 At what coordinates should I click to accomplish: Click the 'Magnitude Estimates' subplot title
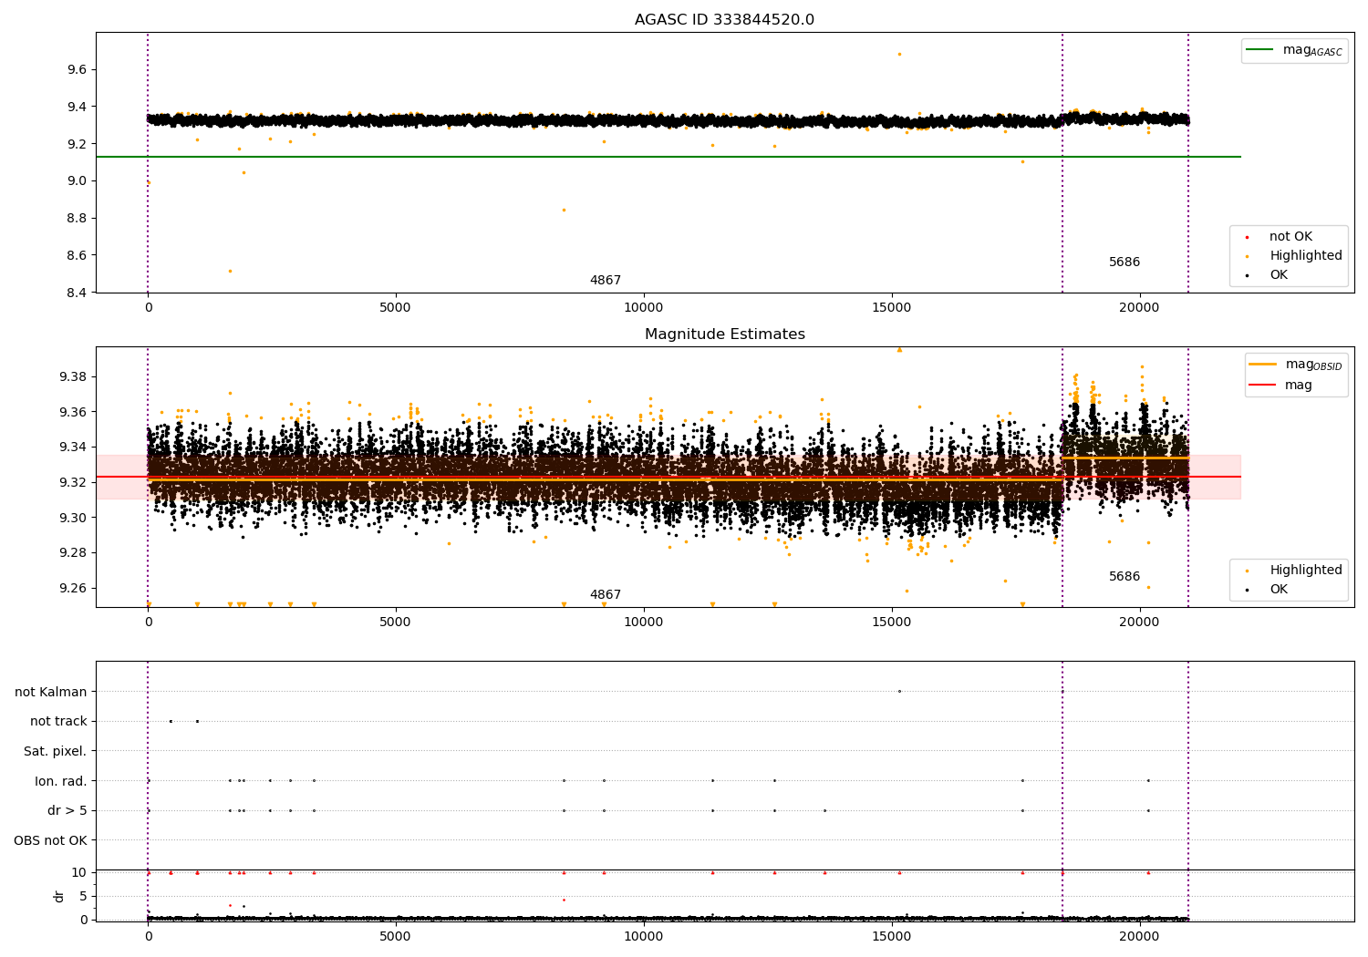[724, 334]
